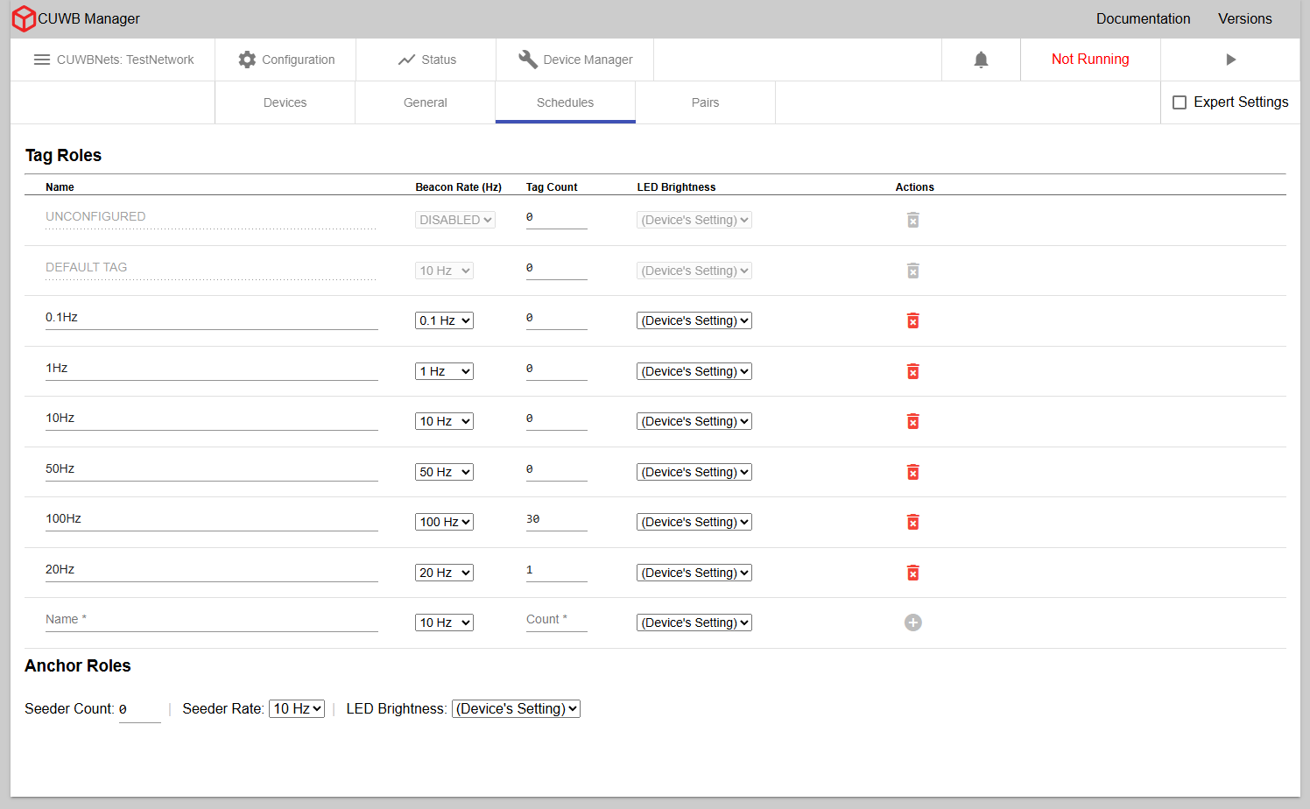Open beacon rate dropdown for 20Hz role

tap(444, 573)
